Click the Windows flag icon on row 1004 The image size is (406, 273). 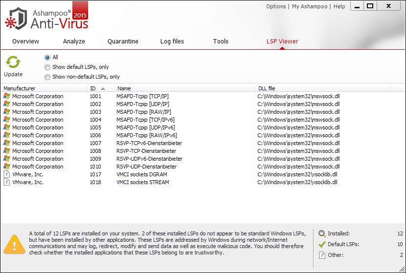7,120
